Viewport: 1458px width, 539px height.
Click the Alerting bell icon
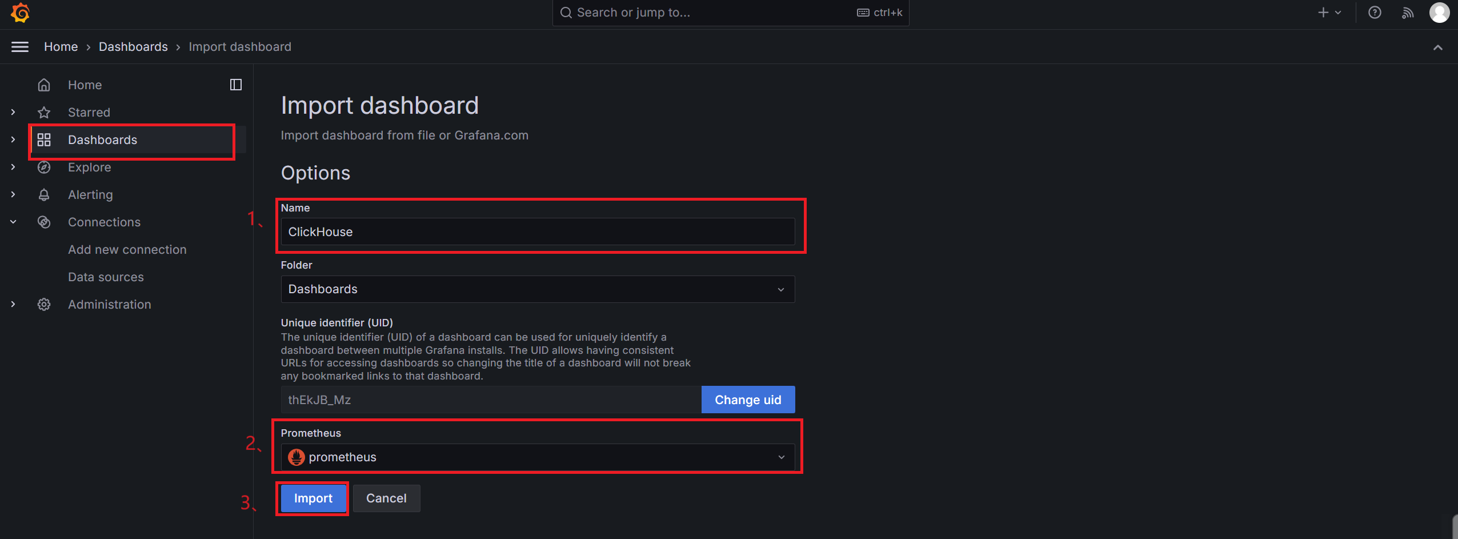pos(44,195)
